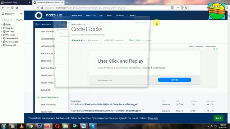Viewport: 230px width, 129px height.
Task: Accept cookies with Got it! button
Action: point(218,118)
